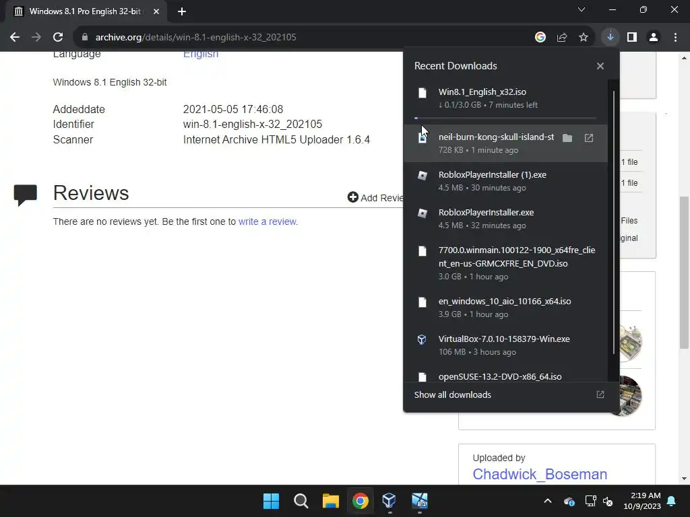Click the page vertical scrollbar thumb
Viewport: 690px width, 517px height.
[684, 273]
